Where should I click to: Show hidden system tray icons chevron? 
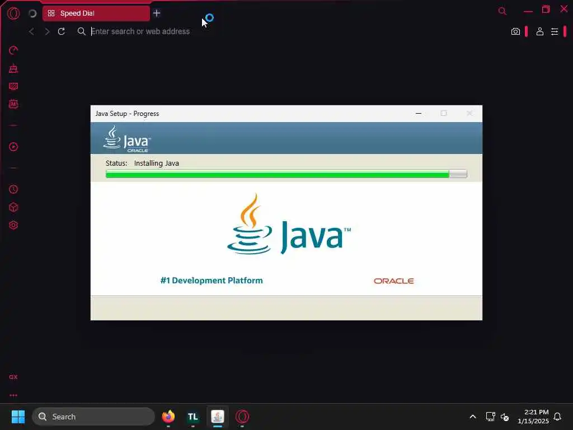click(472, 417)
